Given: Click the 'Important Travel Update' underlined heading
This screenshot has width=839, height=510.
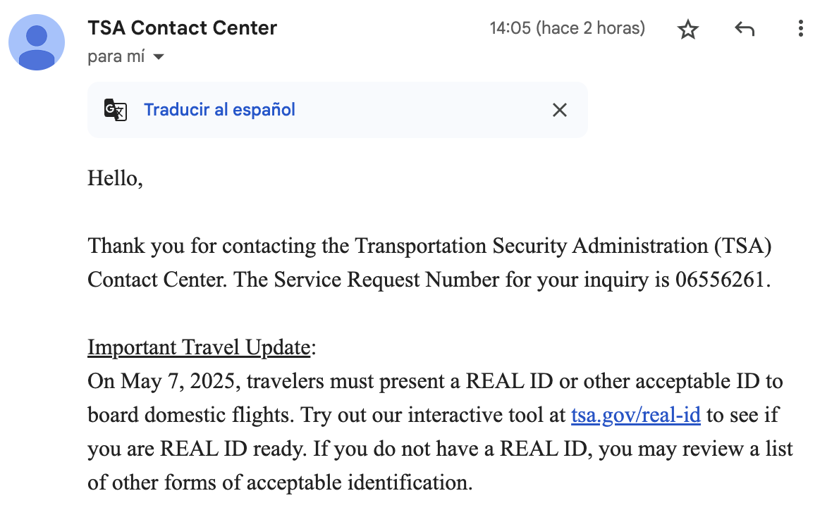Looking at the screenshot, I should pyautogui.click(x=199, y=347).
